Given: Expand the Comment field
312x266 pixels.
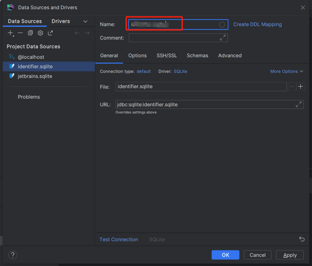Looking at the screenshot, I should point(223,38).
